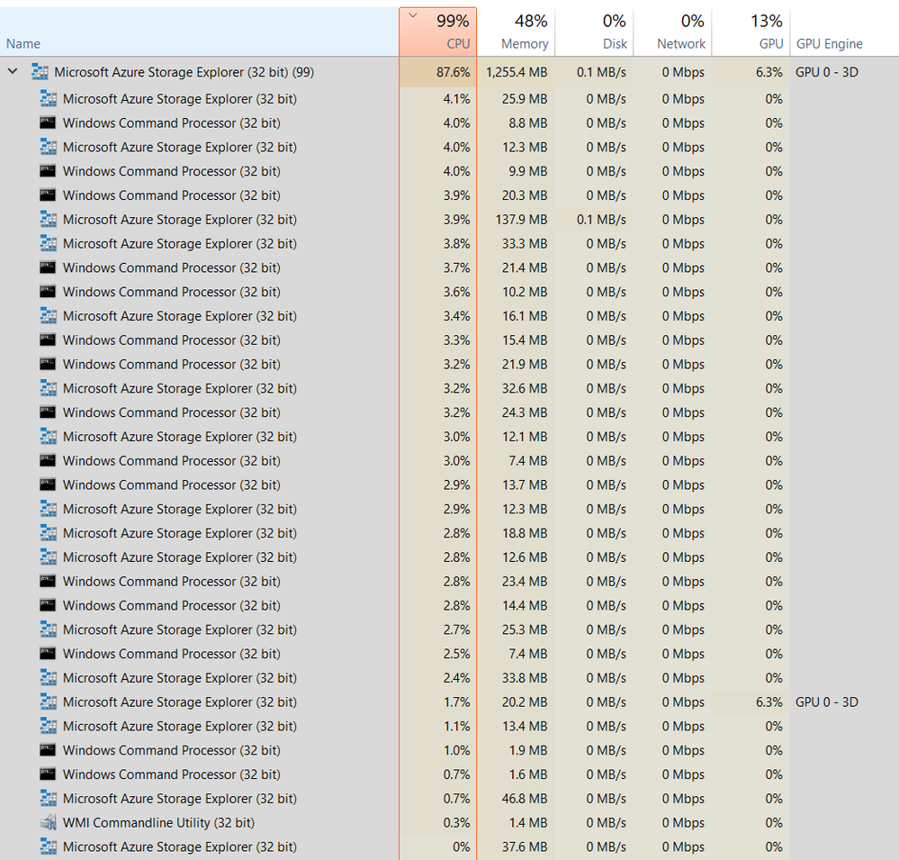899x860 pixels.
Task: Click the Azure Storage Explorer icon in the 18.8 MB row
Action: (49, 533)
